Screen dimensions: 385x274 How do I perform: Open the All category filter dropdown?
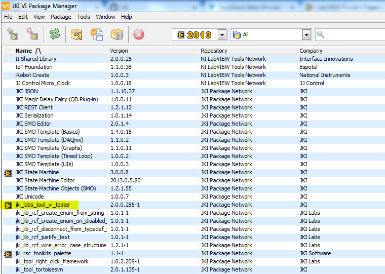click(306, 34)
